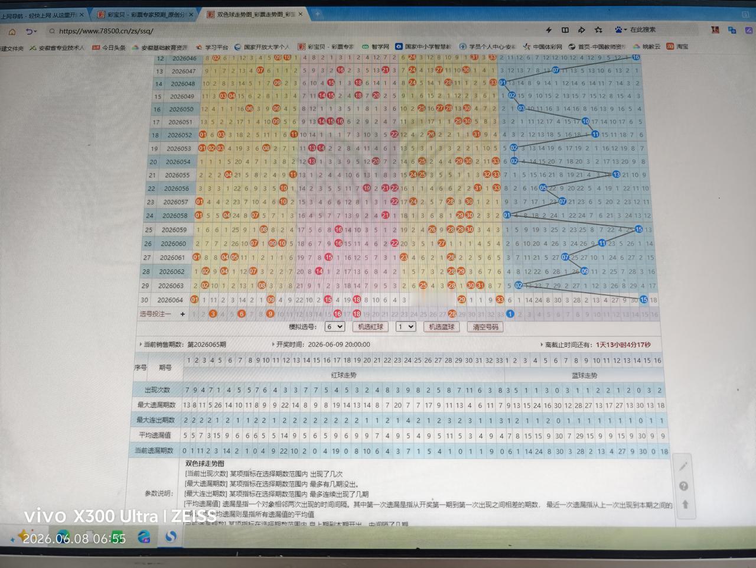The width and height of the screenshot is (756, 568).
Task: Click the 机选蓝球 button
Action: tap(442, 327)
